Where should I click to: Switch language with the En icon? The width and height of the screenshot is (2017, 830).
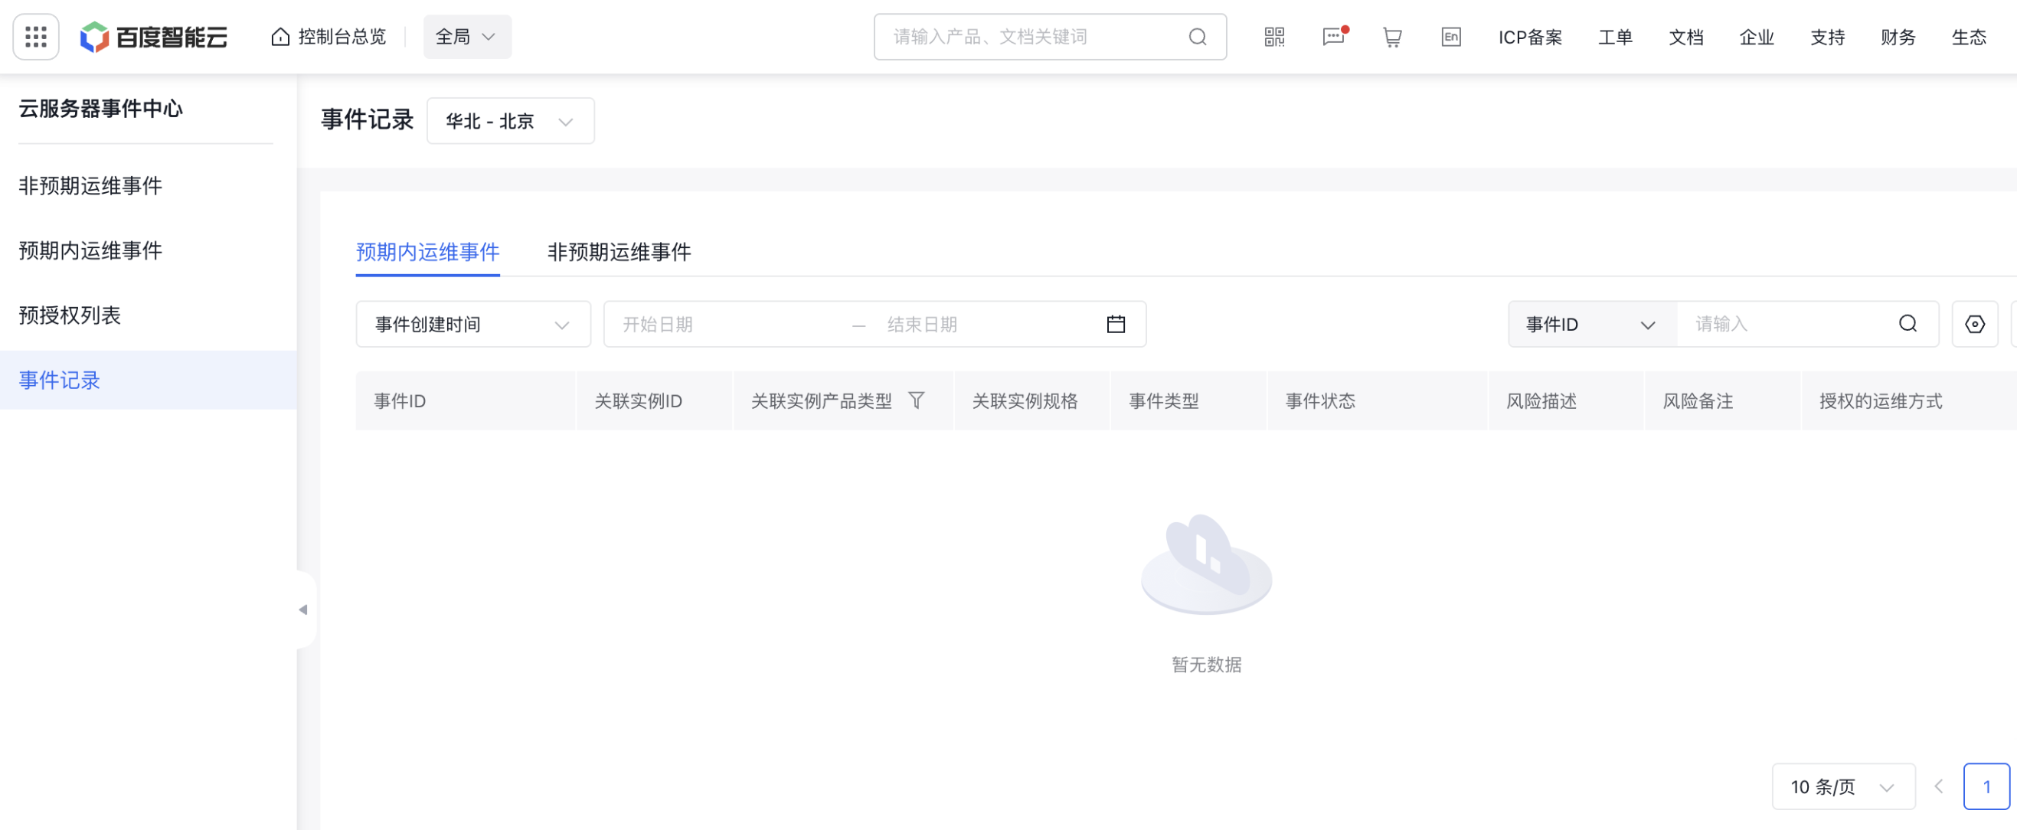point(1451,37)
